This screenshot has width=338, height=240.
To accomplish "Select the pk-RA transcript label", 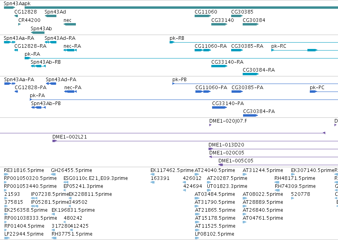I will coord(32,54).
